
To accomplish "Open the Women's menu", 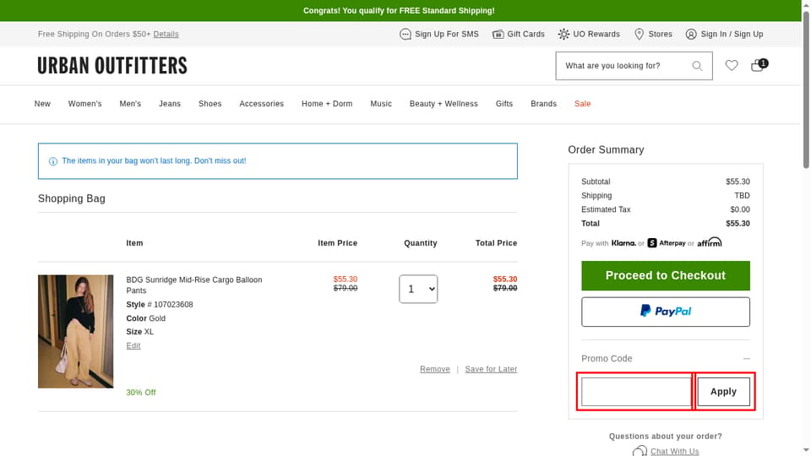I will coord(84,104).
